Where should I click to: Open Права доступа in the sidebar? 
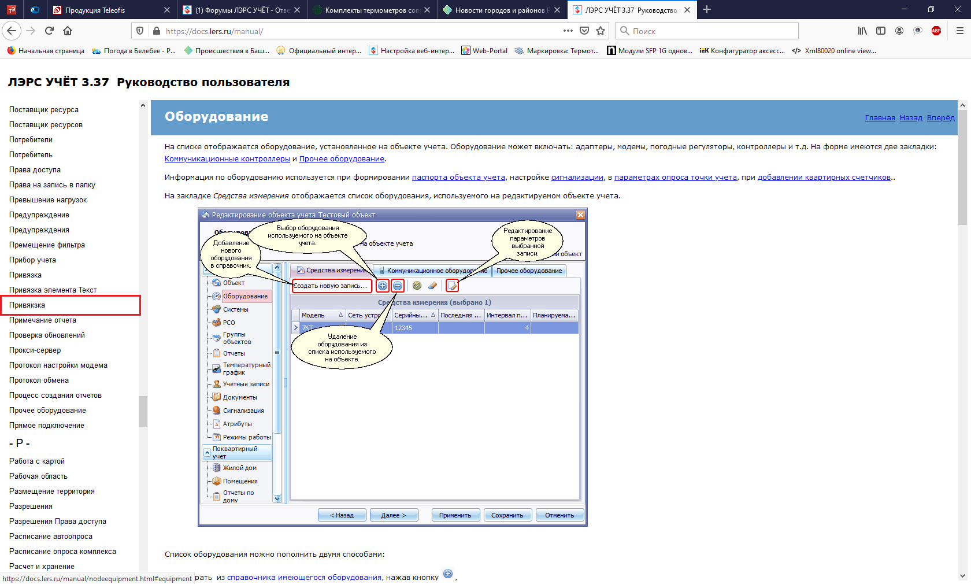[x=35, y=169]
